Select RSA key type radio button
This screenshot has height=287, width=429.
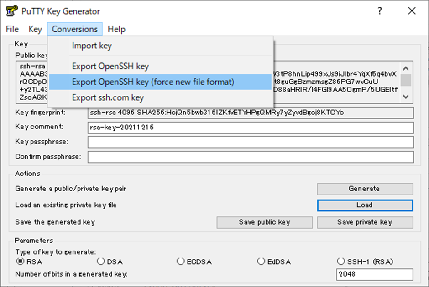pyautogui.click(x=20, y=261)
